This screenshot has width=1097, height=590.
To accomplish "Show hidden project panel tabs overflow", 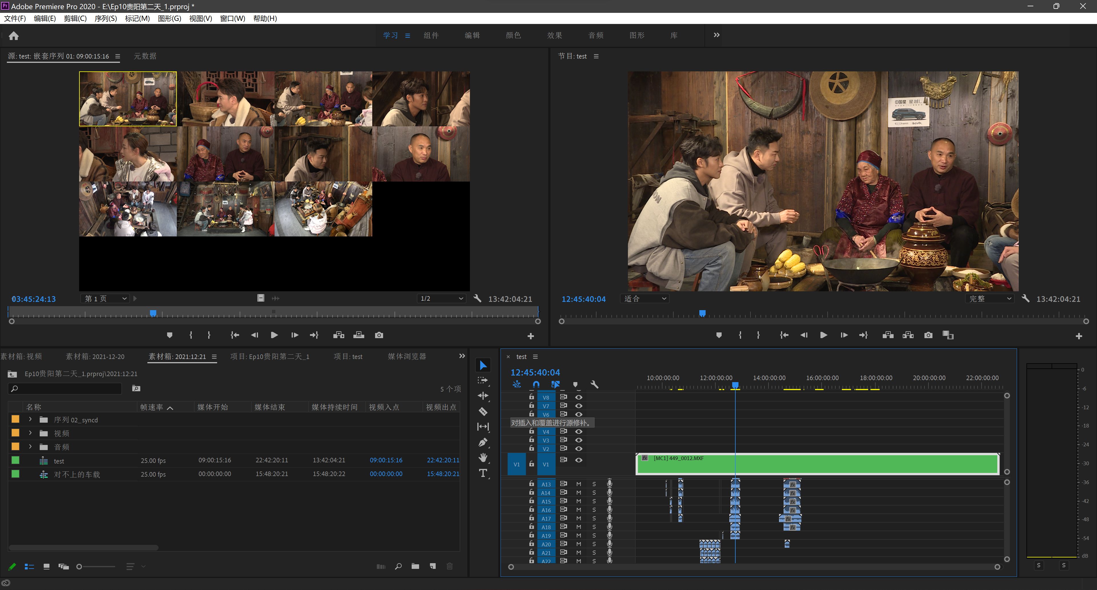I will point(462,356).
